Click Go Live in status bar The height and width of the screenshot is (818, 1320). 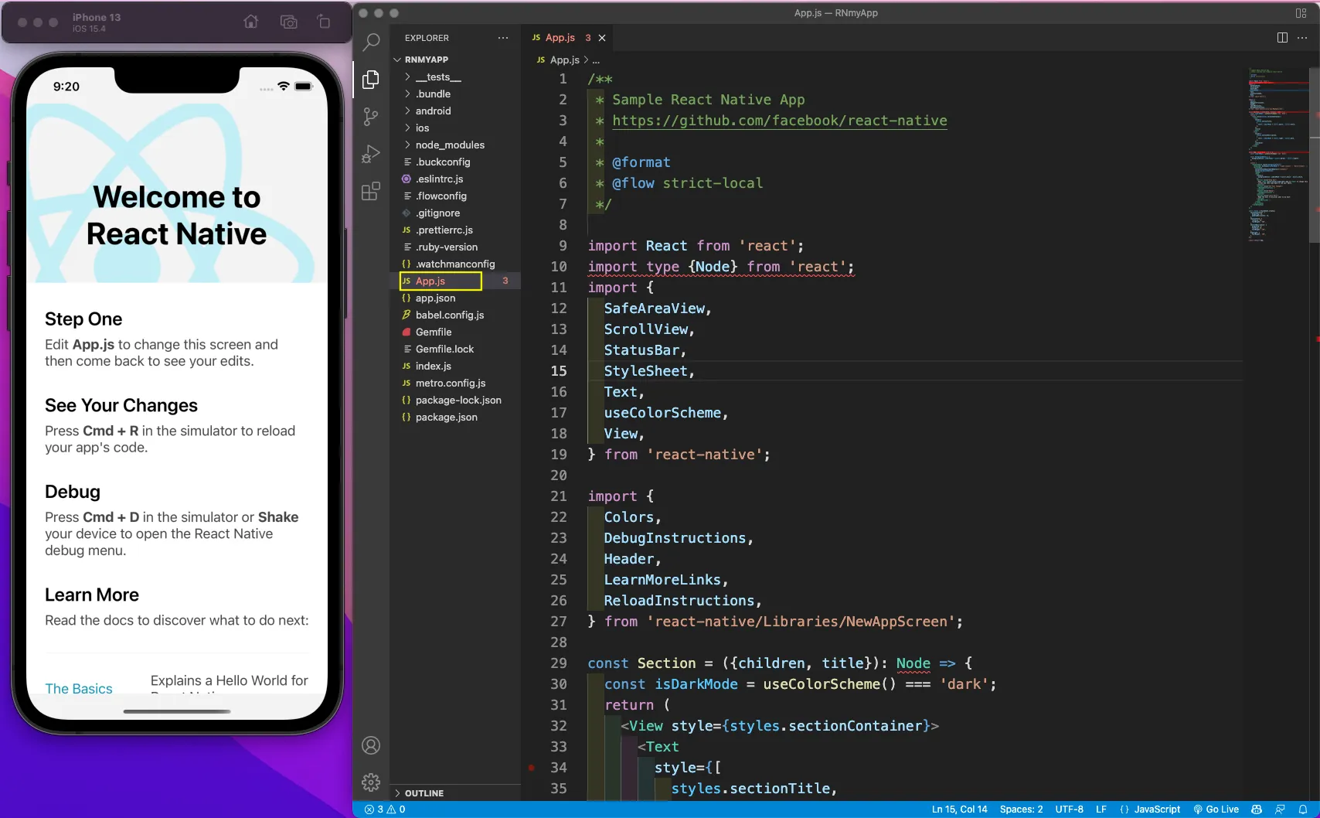(x=1216, y=809)
